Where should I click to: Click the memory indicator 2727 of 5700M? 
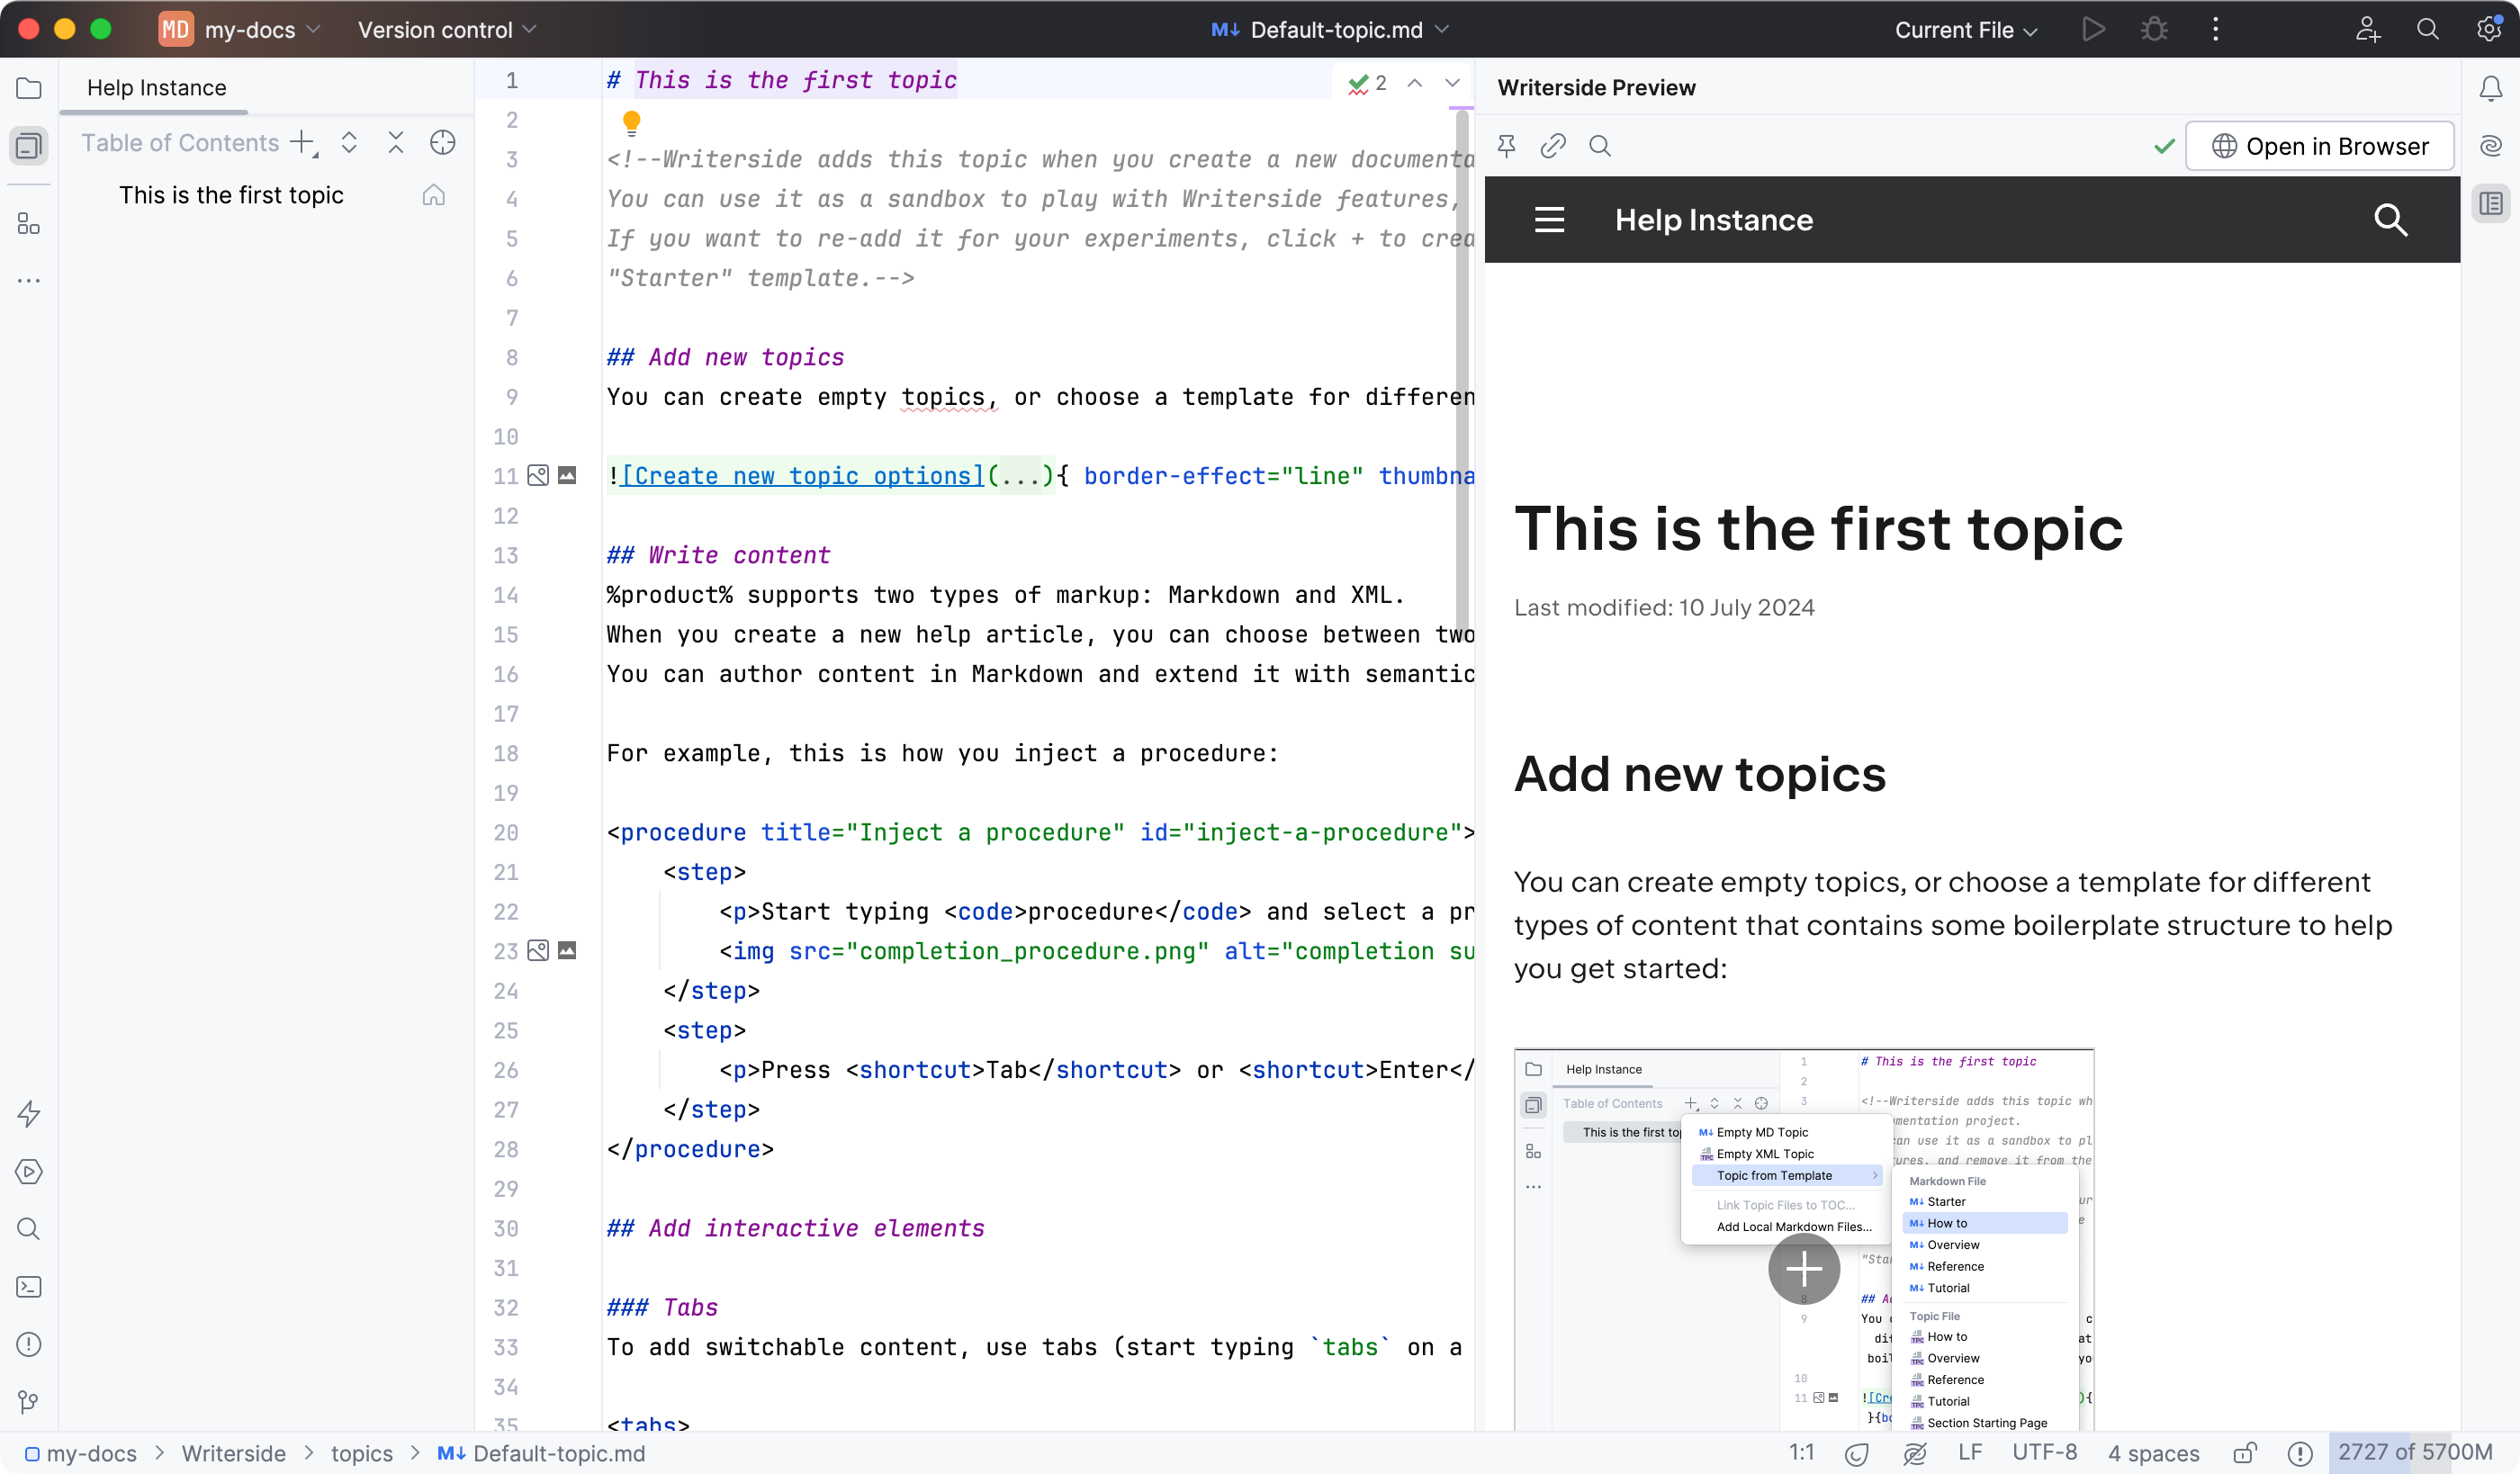click(x=2414, y=1453)
